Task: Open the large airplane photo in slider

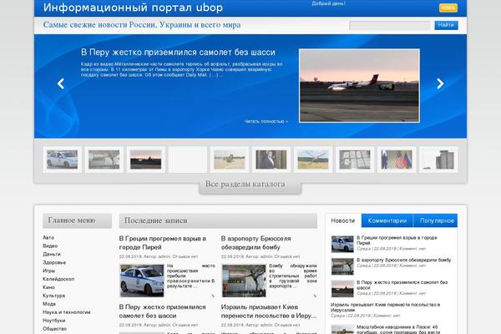Action: [x=359, y=86]
